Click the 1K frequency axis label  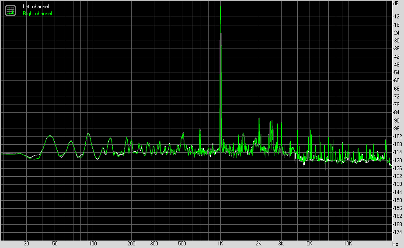click(x=220, y=244)
